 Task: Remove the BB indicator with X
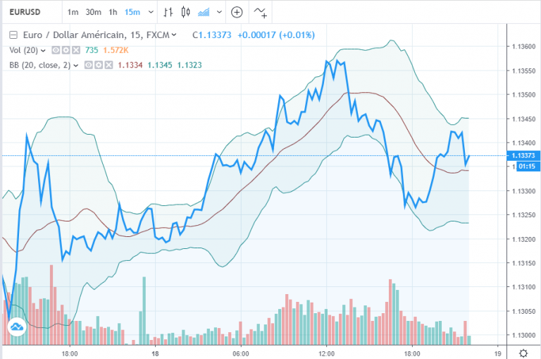point(108,65)
